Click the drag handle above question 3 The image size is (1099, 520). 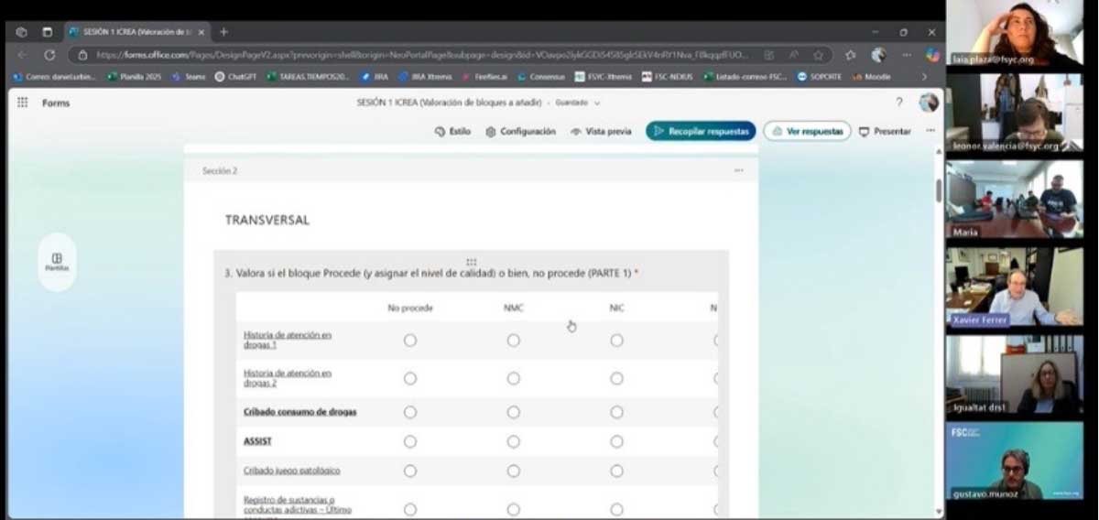coord(471,262)
